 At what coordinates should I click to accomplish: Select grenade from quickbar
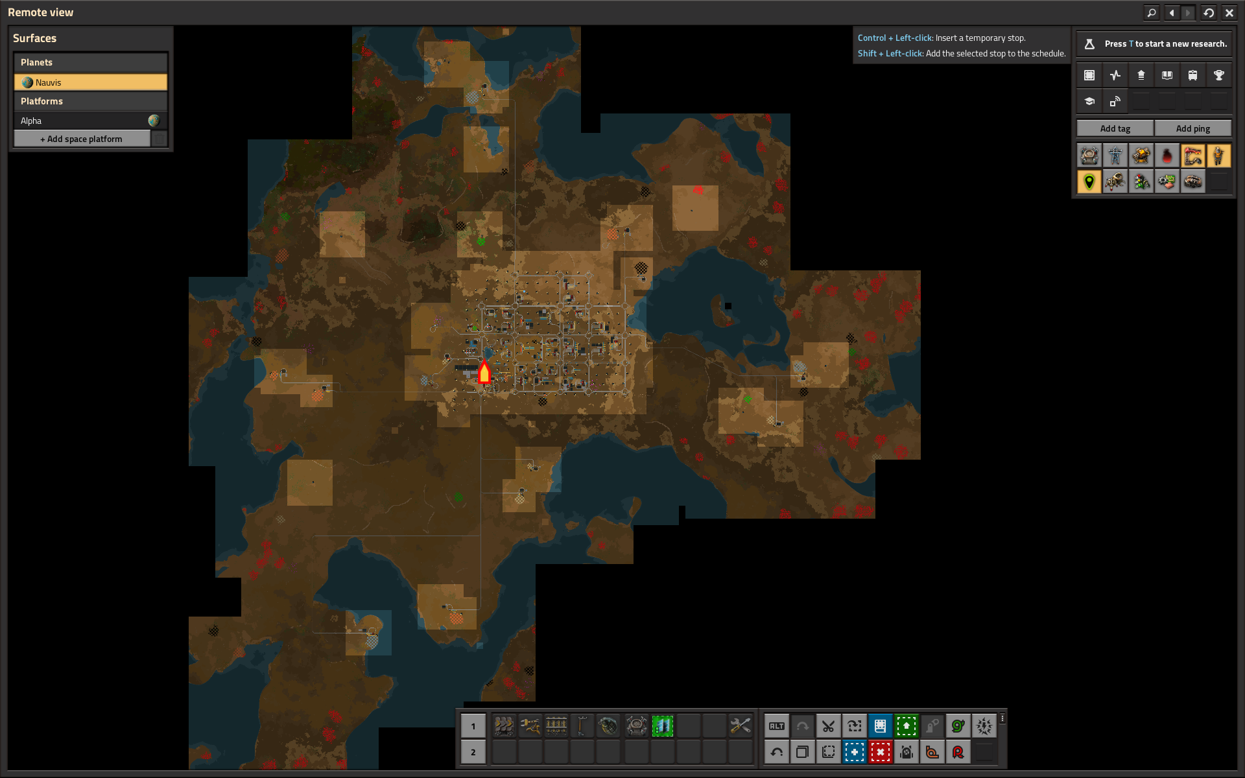608,726
